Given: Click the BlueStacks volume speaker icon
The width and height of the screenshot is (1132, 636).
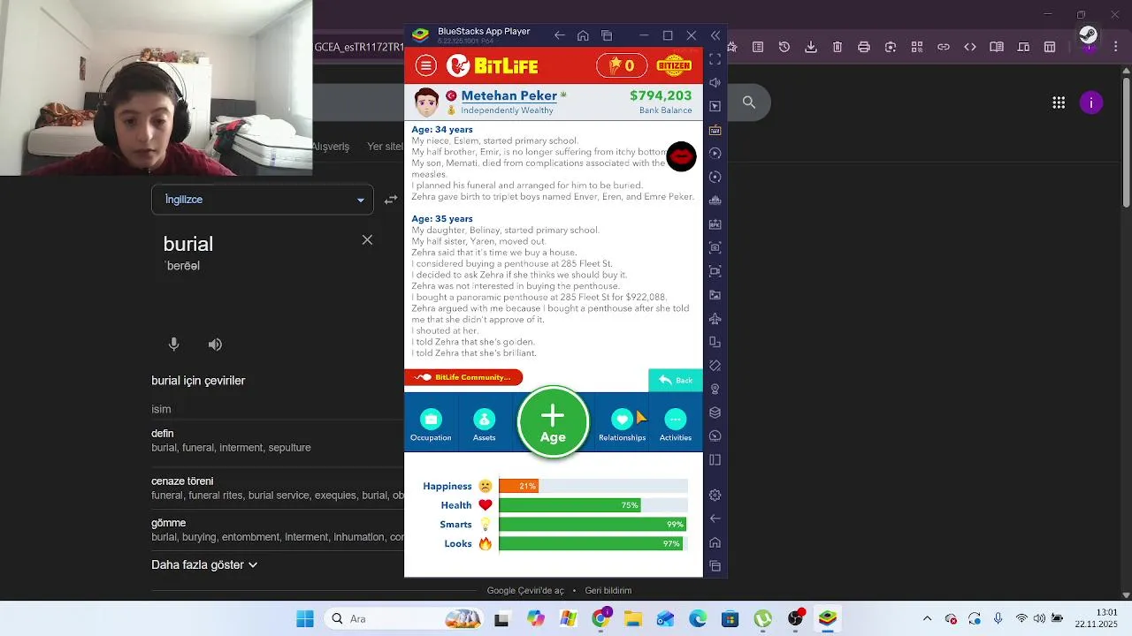Looking at the screenshot, I should click(715, 83).
